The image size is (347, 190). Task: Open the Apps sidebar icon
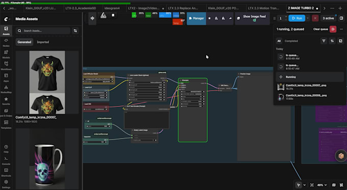tap(6, 77)
